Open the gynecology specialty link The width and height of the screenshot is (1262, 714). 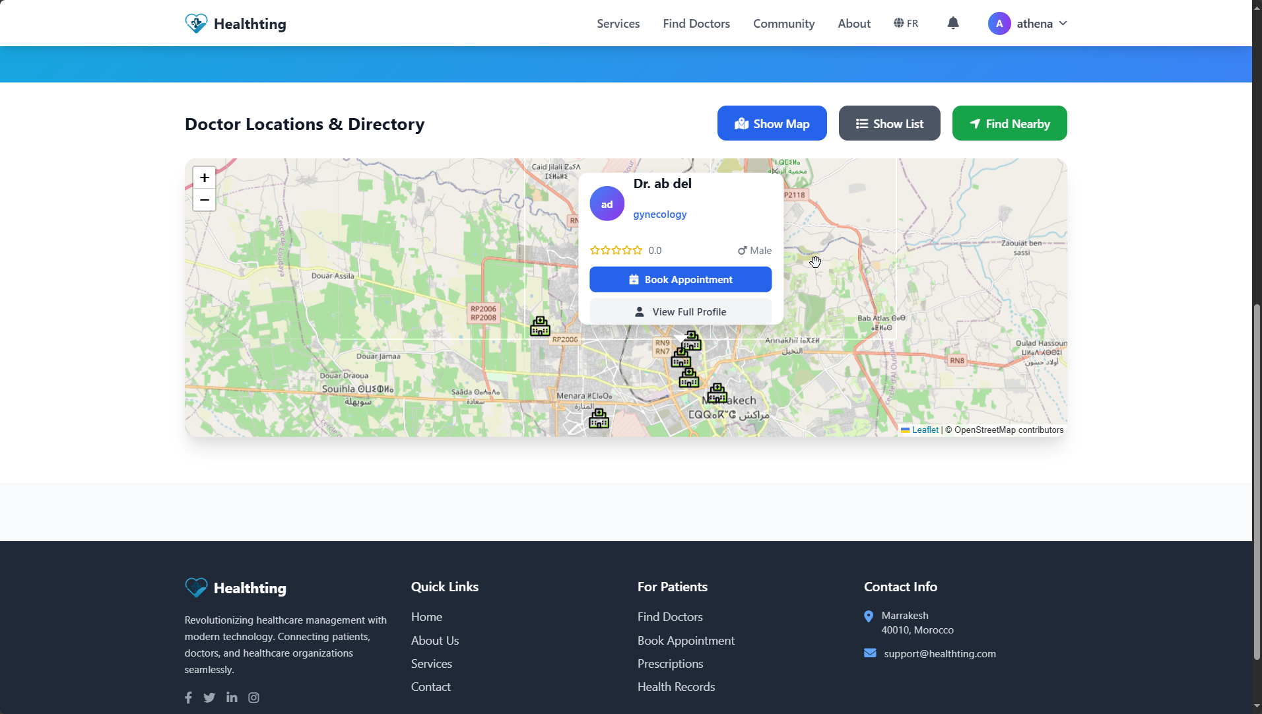click(x=659, y=214)
